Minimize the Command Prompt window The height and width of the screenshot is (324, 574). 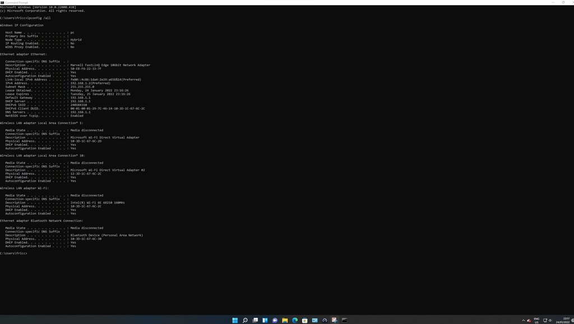click(553, 2)
